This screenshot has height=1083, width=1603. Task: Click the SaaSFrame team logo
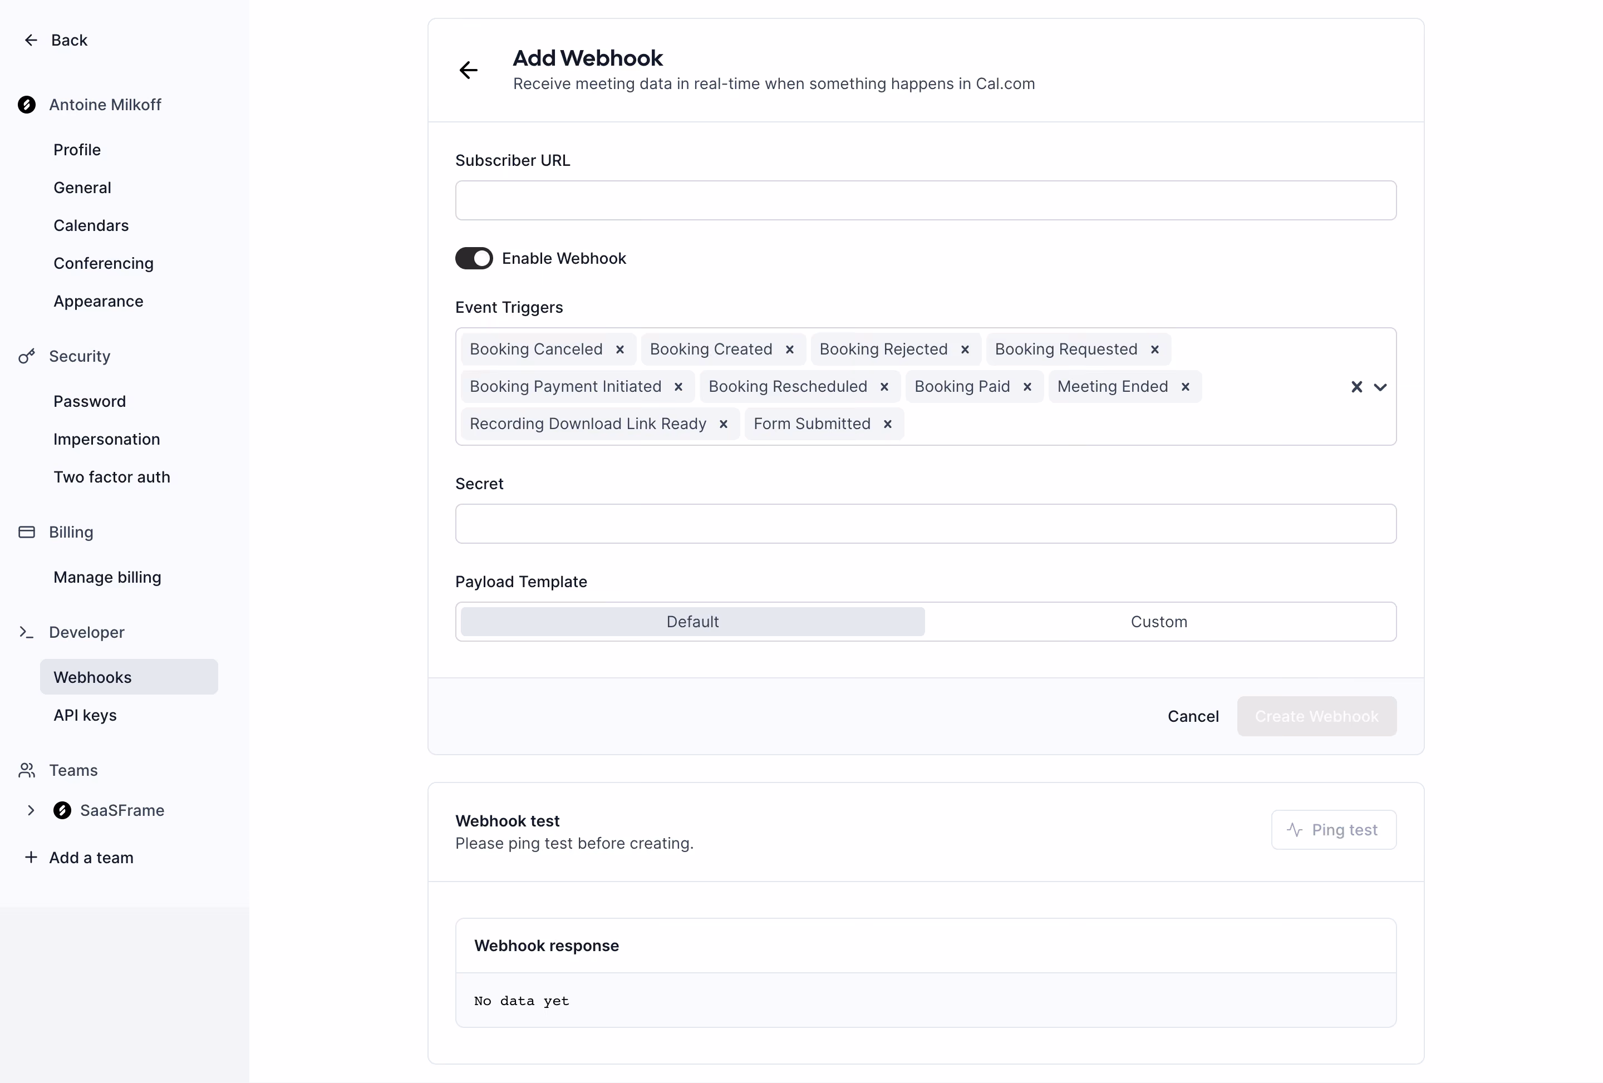(62, 810)
